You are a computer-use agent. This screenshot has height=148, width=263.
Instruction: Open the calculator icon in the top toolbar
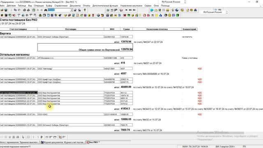[108, 10]
